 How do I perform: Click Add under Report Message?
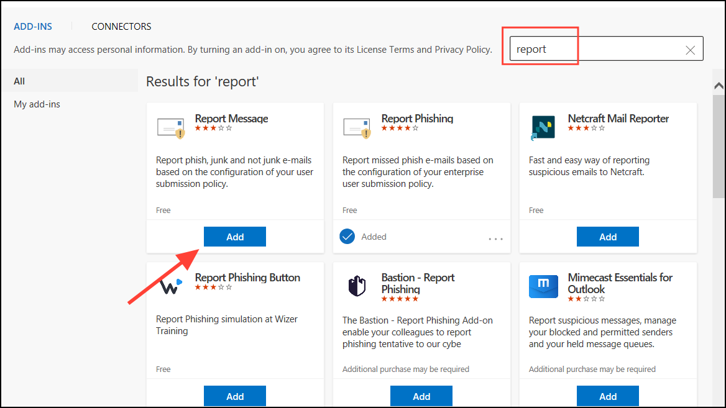click(x=234, y=237)
